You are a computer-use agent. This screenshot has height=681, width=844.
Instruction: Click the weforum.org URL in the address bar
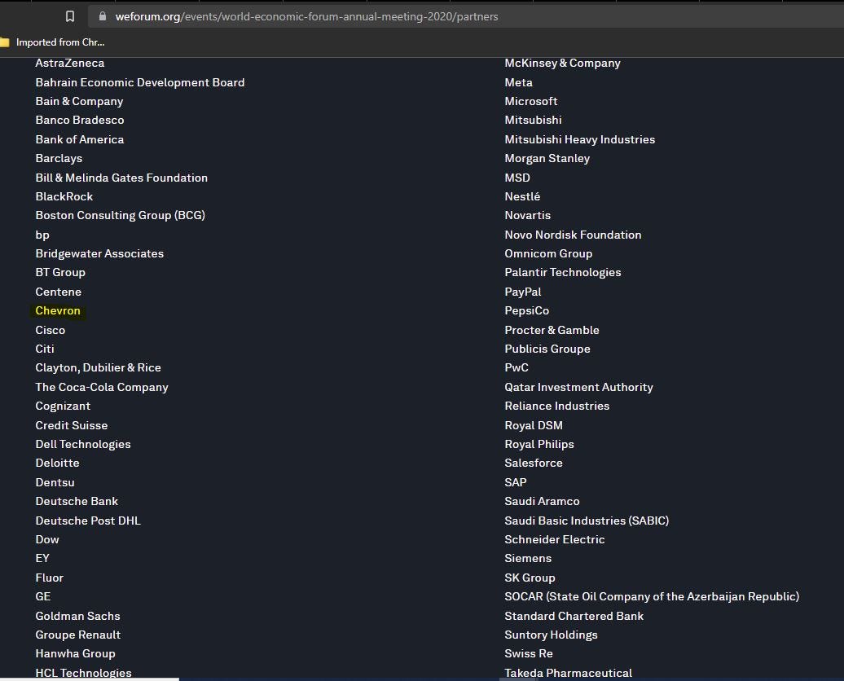(x=307, y=16)
